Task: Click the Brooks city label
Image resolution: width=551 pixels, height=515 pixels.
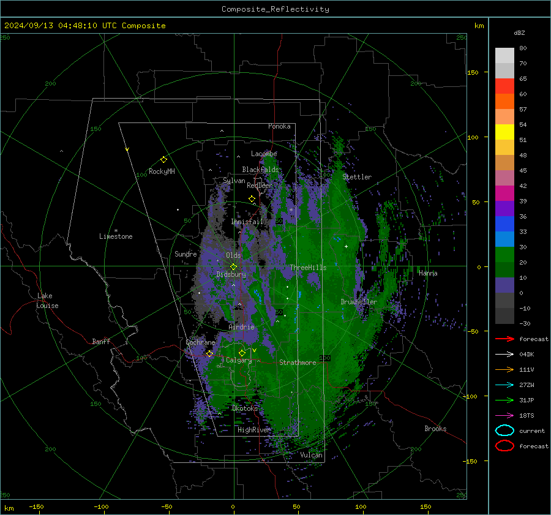Action: pyautogui.click(x=435, y=429)
